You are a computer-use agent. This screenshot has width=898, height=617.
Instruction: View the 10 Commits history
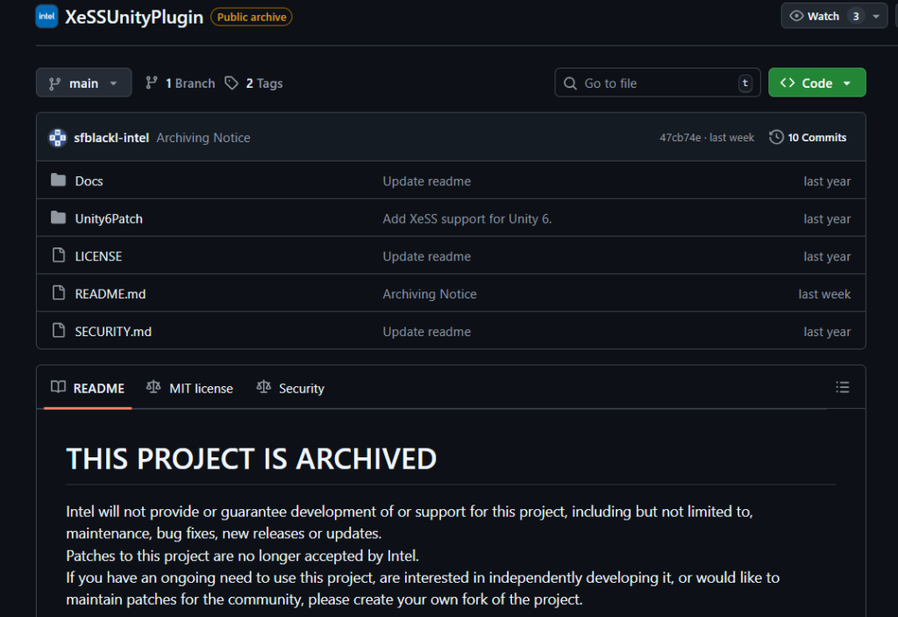[x=808, y=138]
